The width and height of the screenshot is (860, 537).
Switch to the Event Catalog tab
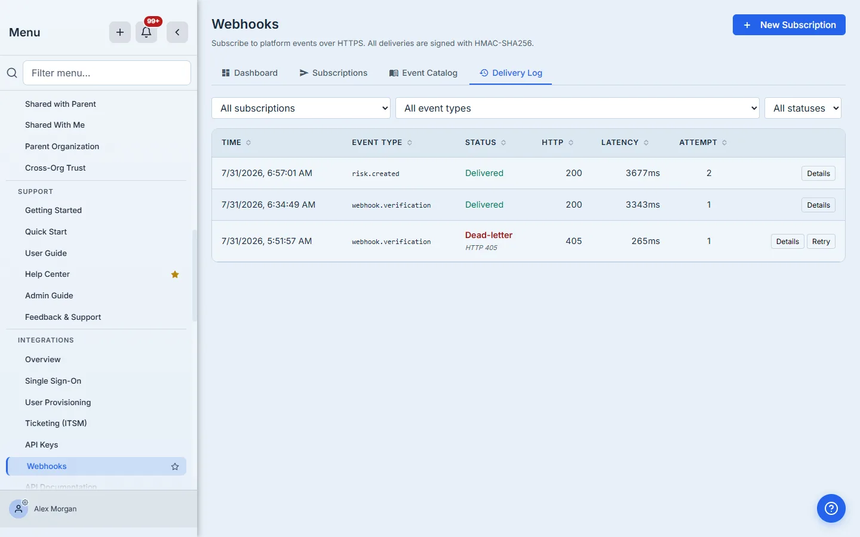[x=423, y=73]
